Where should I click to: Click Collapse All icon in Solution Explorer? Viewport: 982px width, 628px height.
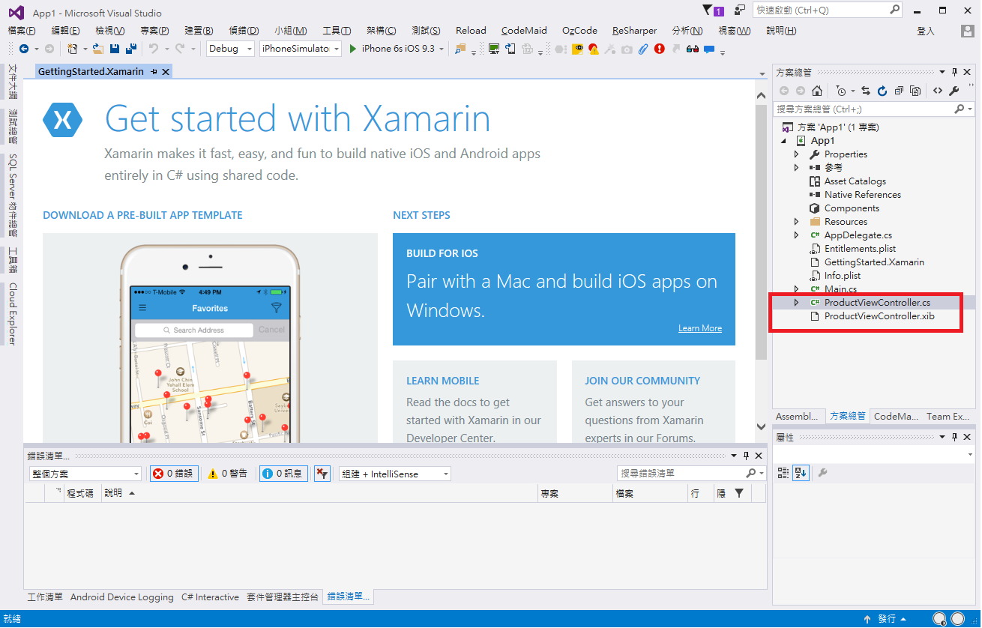(x=899, y=91)
